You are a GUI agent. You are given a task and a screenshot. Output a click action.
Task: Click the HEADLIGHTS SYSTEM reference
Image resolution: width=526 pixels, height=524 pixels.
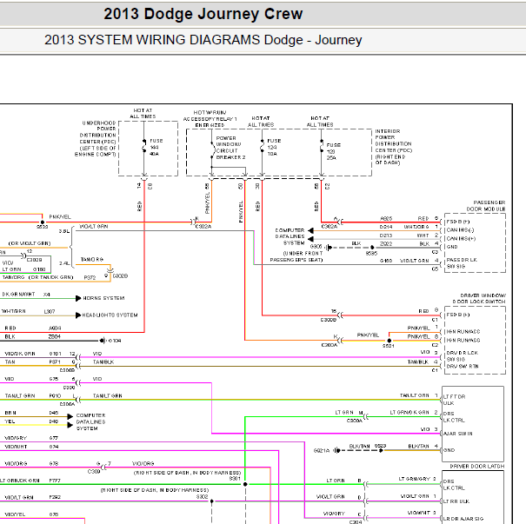click(x=110, y=315)
